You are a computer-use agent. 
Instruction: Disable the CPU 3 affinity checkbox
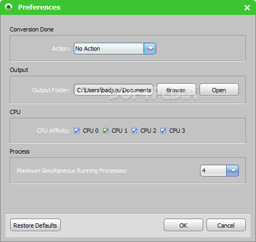point(163,131)
